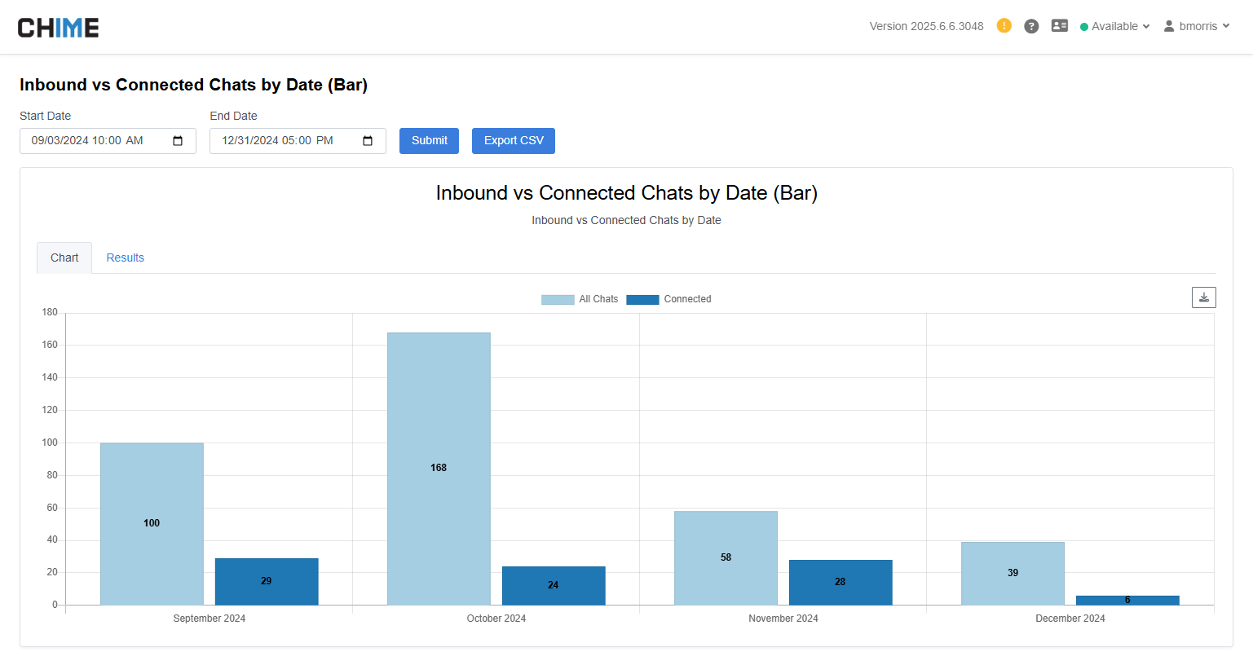
Task: Click the November 2024 All Chats bar (58)
Action: (726, 558)
